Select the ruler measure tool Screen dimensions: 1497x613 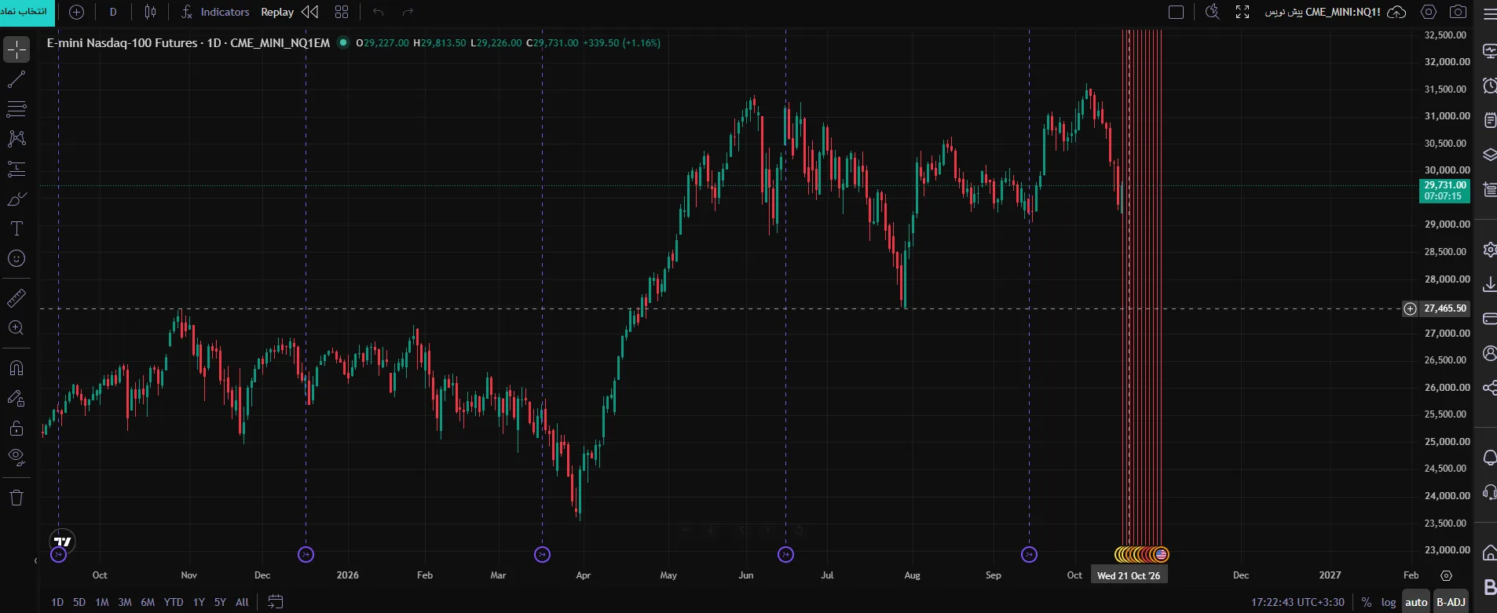pyautogui.click(x=16, y=298)
